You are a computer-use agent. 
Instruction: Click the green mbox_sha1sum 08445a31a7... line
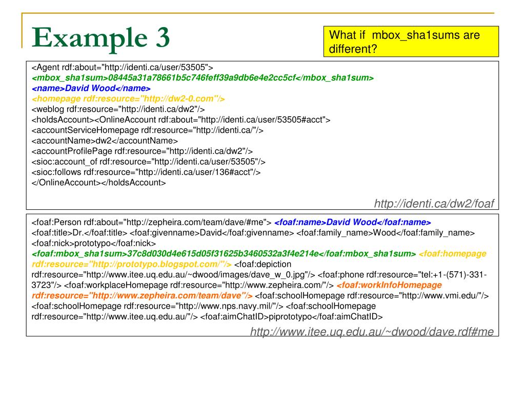(x=203, y=78)
